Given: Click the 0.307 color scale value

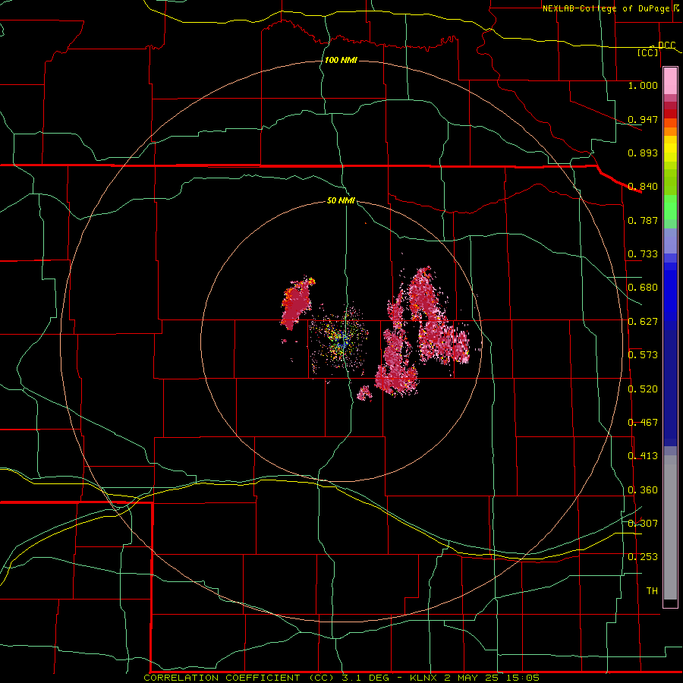Looking at the screenshot, I should point(643,524).
